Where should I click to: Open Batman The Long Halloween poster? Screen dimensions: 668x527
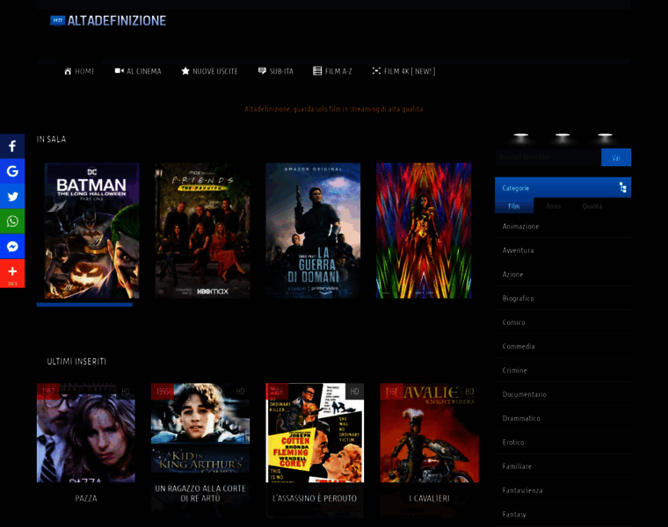[84, 230]
